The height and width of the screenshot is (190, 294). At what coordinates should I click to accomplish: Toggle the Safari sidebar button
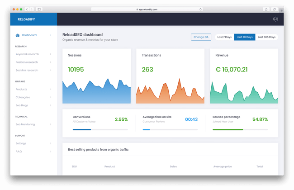pyautogui.click(x=39, y=9)
